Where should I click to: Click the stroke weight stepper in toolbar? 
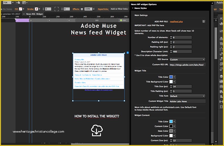pos(43,9)
